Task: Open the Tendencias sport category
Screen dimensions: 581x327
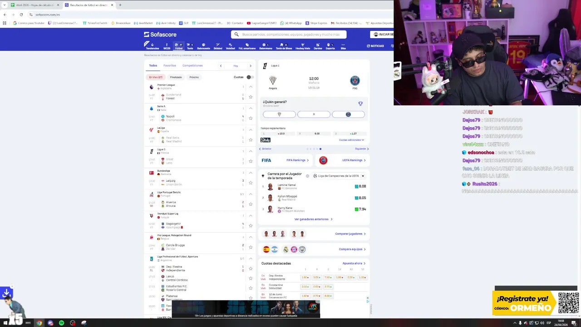Action: [152, 46]
